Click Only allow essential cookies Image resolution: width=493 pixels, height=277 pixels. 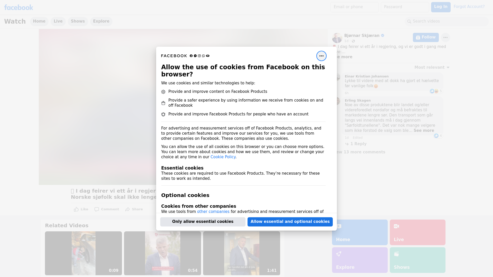point(203,222)
